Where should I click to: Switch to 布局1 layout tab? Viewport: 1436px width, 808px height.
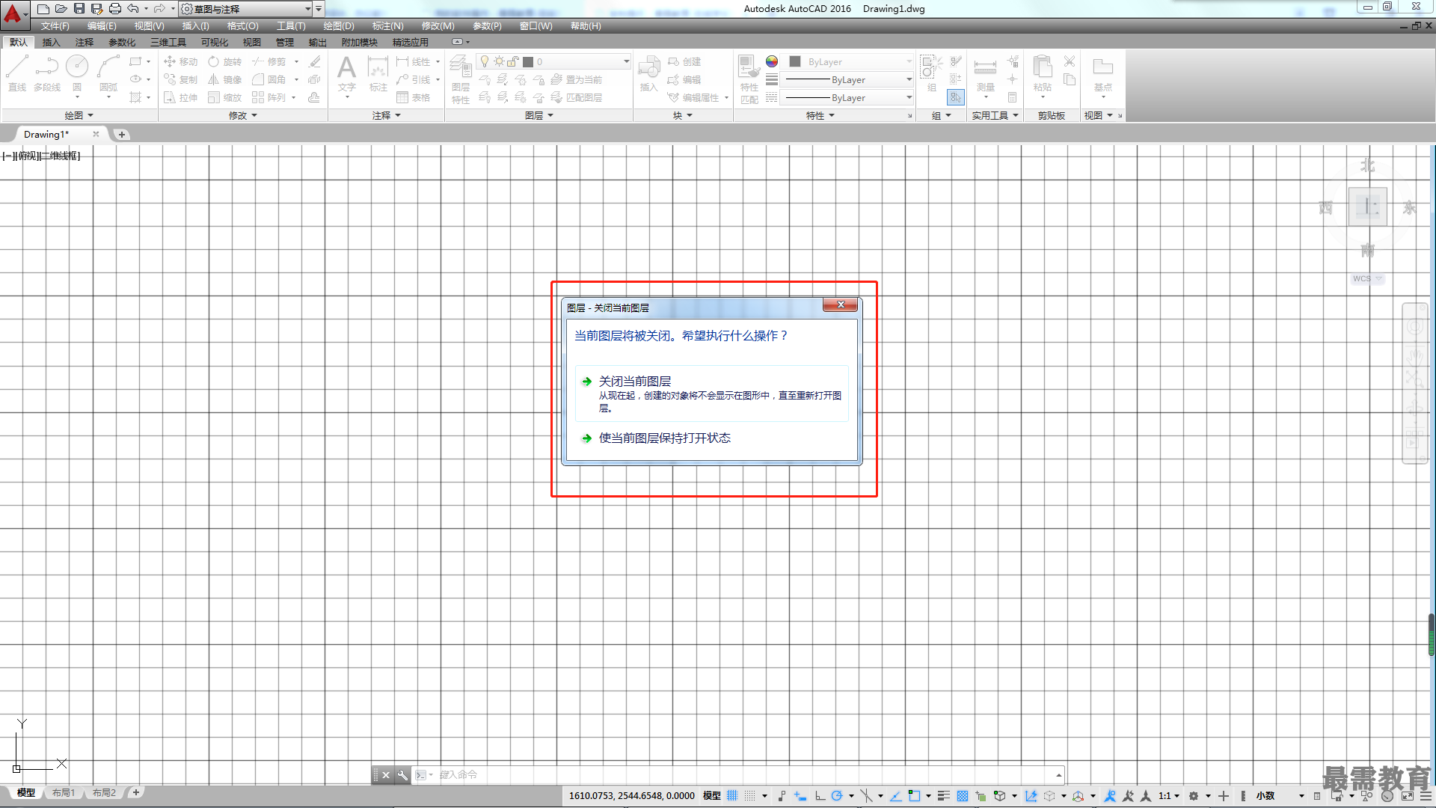[64, 792]
